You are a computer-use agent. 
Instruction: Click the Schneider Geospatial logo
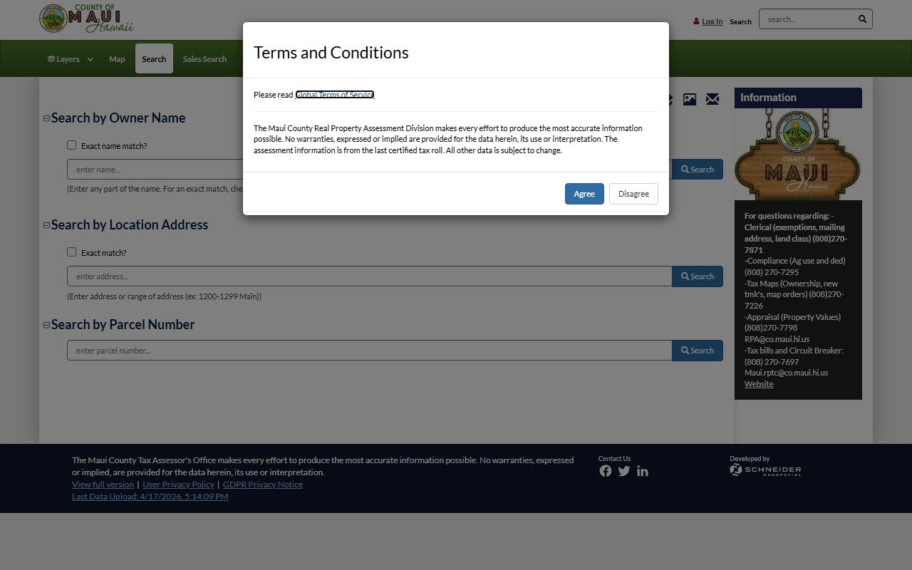[765, 470]
